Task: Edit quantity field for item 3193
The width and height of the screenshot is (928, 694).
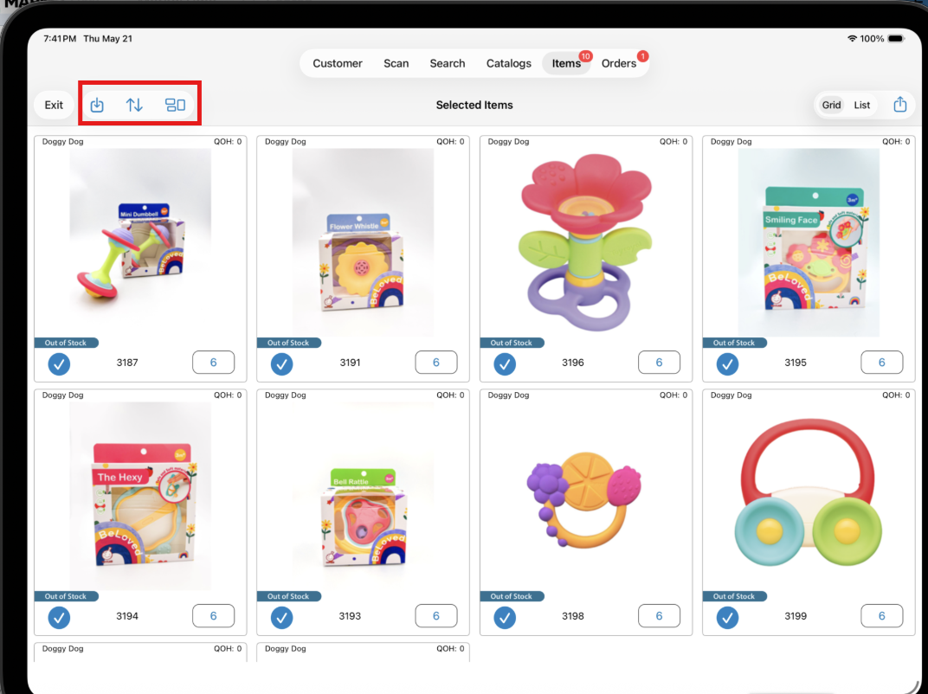Action: pyautogui.click(x=436, y=615)
